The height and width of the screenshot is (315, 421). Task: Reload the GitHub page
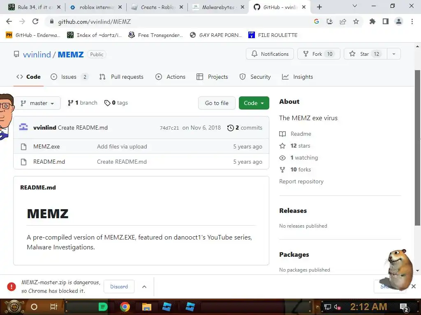[35, 21]
